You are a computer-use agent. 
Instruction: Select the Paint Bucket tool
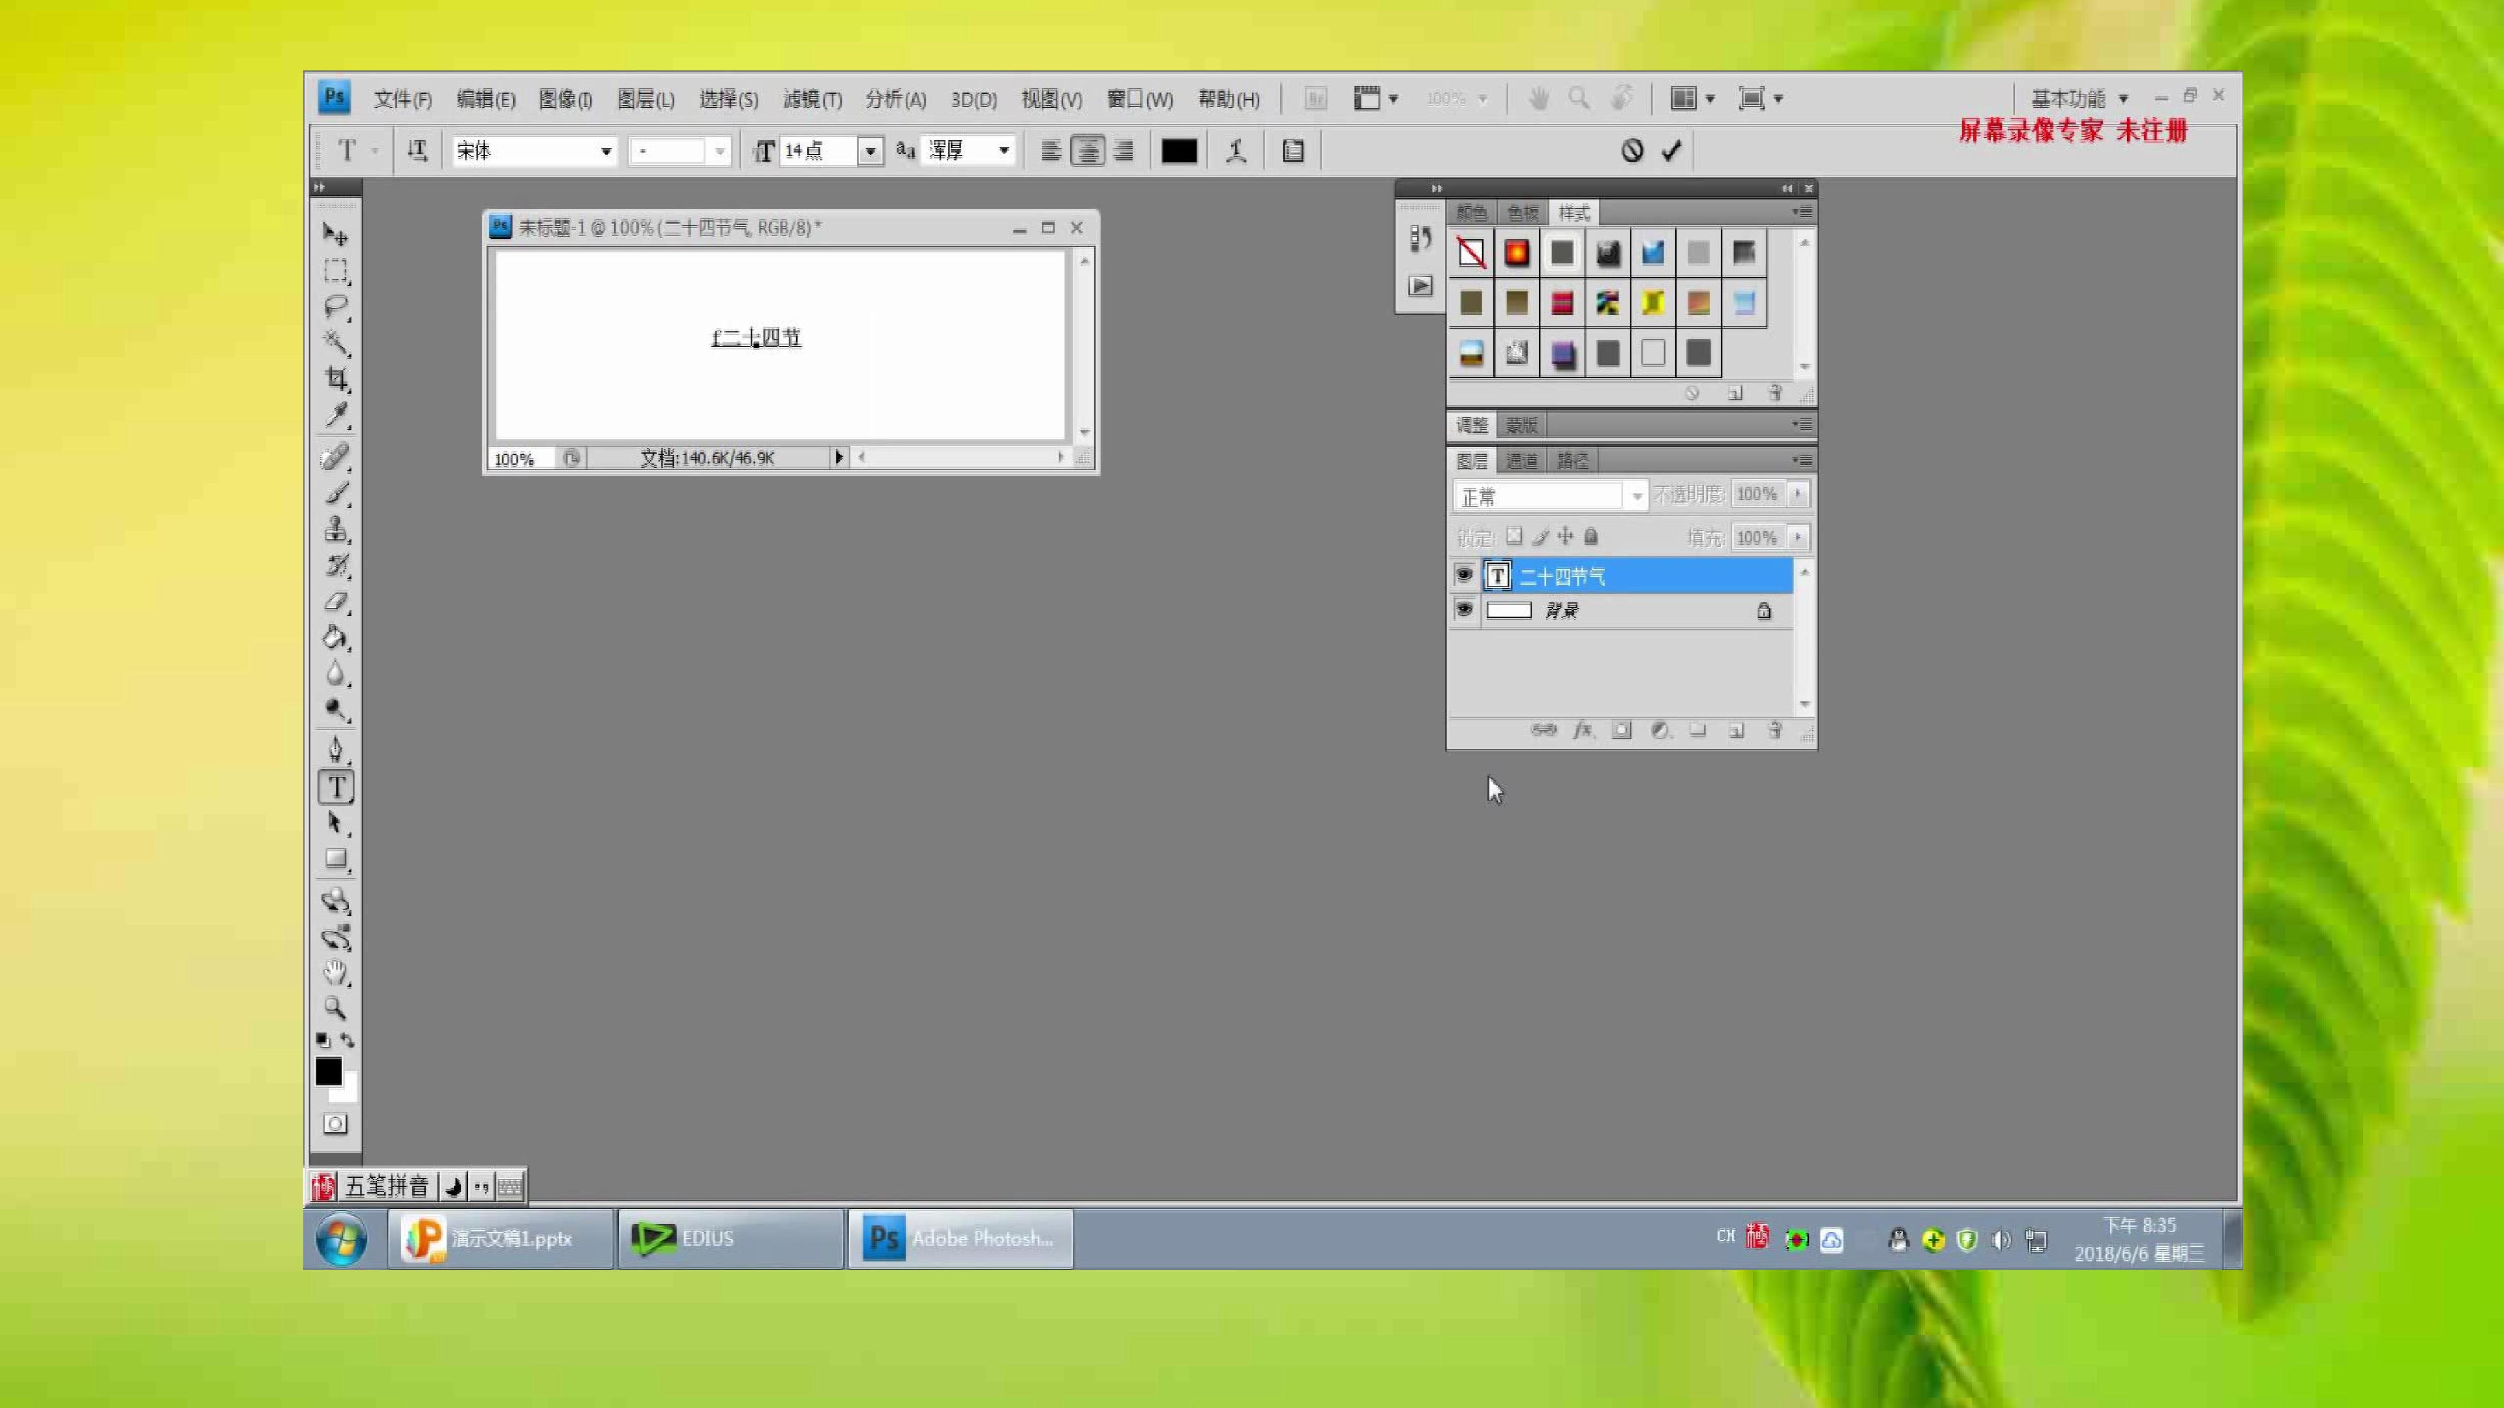click(x=335, y=638)
